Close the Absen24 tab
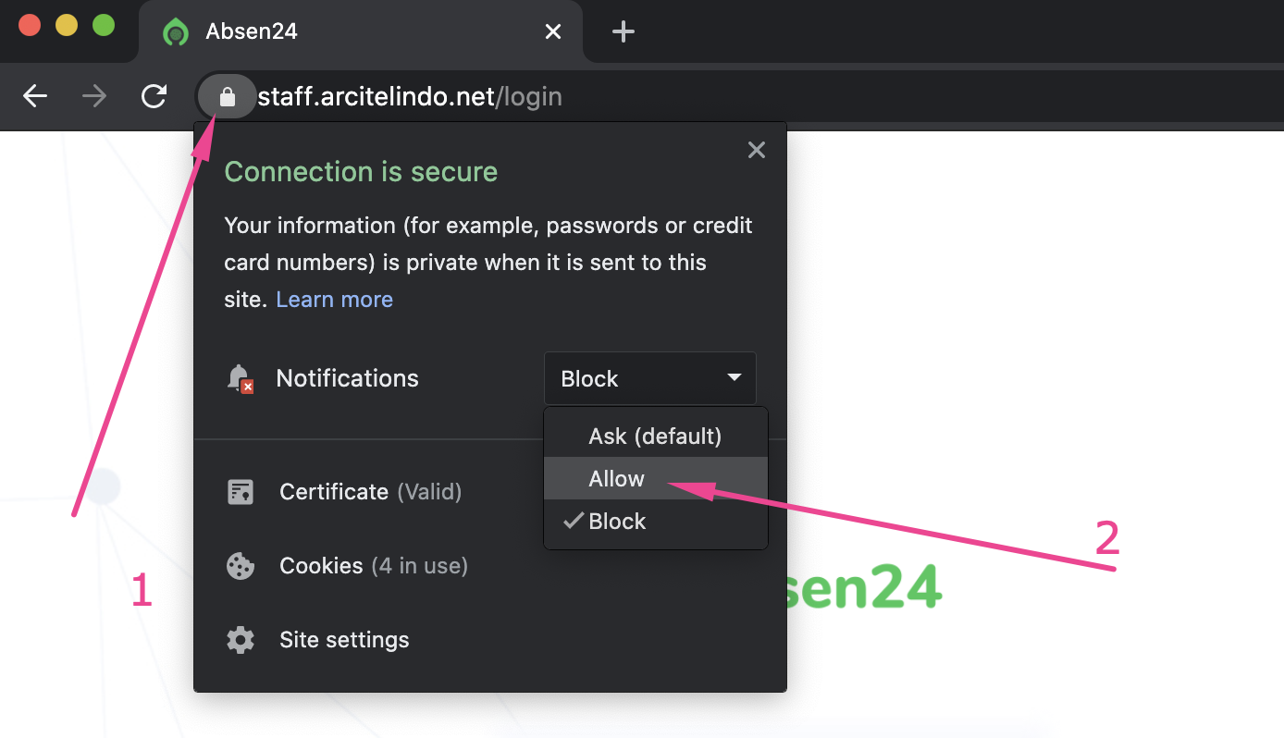1284x738 pixels. pyautogui.click(x=553, y=32)
